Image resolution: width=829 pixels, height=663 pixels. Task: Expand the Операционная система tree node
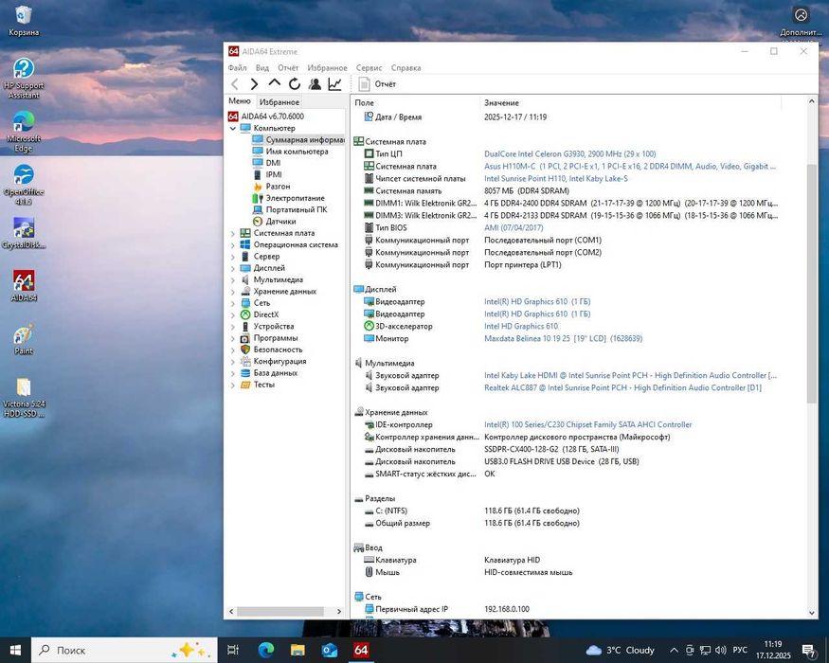233,244
